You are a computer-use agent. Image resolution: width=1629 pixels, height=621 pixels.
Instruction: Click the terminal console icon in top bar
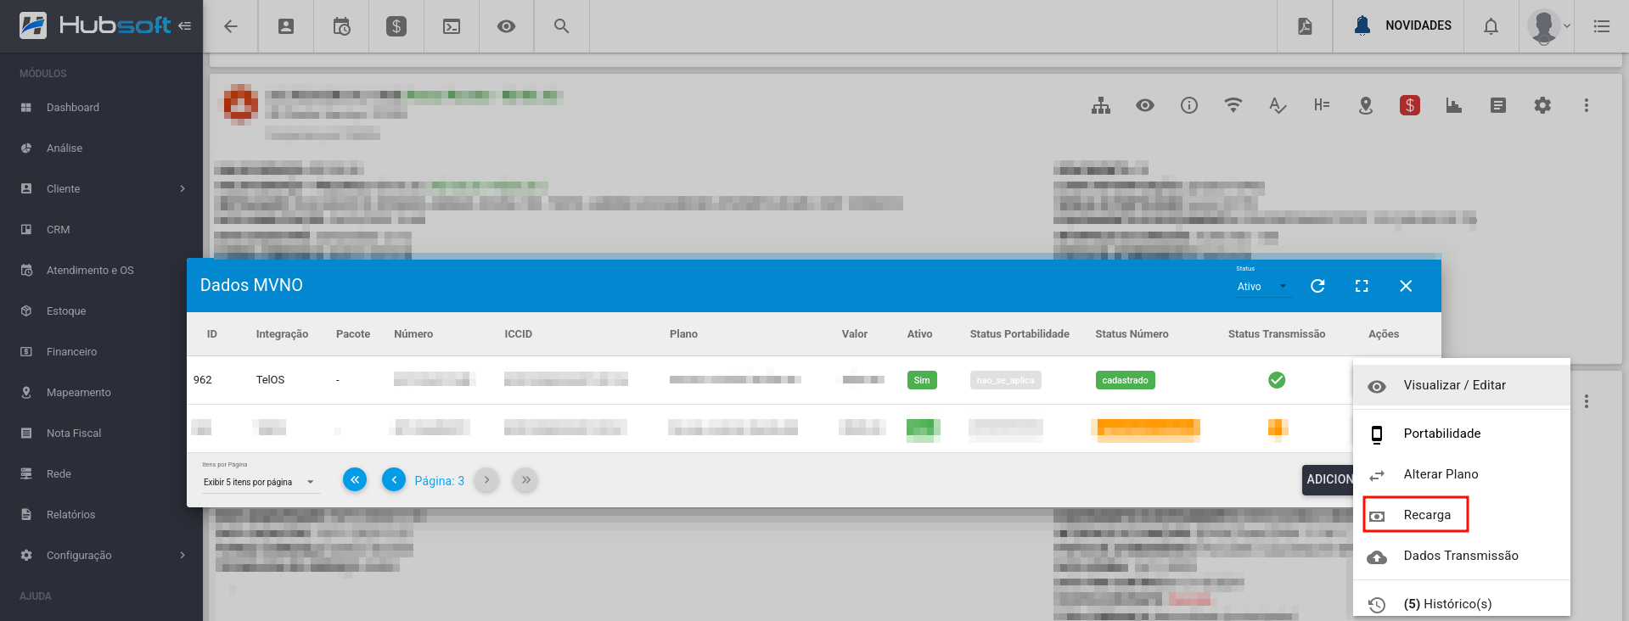tap(452, 26)
